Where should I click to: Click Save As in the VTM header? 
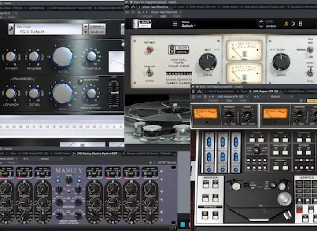coord(271,26)
